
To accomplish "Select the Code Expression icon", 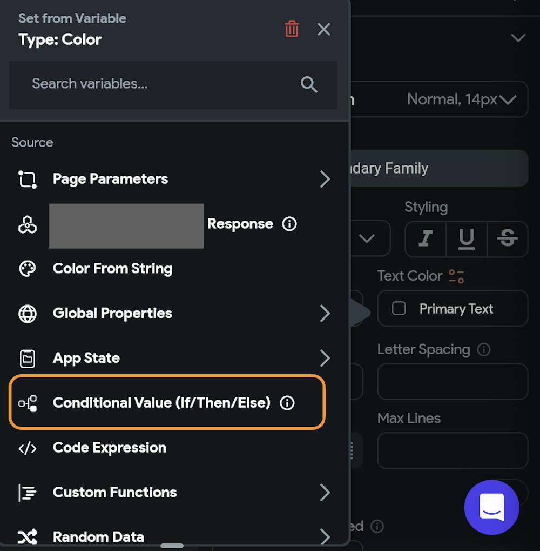I will (27, 447).
